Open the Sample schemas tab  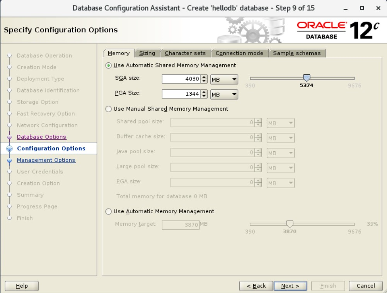click(297, 53)
